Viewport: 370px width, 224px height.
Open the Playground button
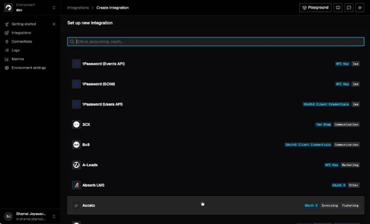(315, 8)
